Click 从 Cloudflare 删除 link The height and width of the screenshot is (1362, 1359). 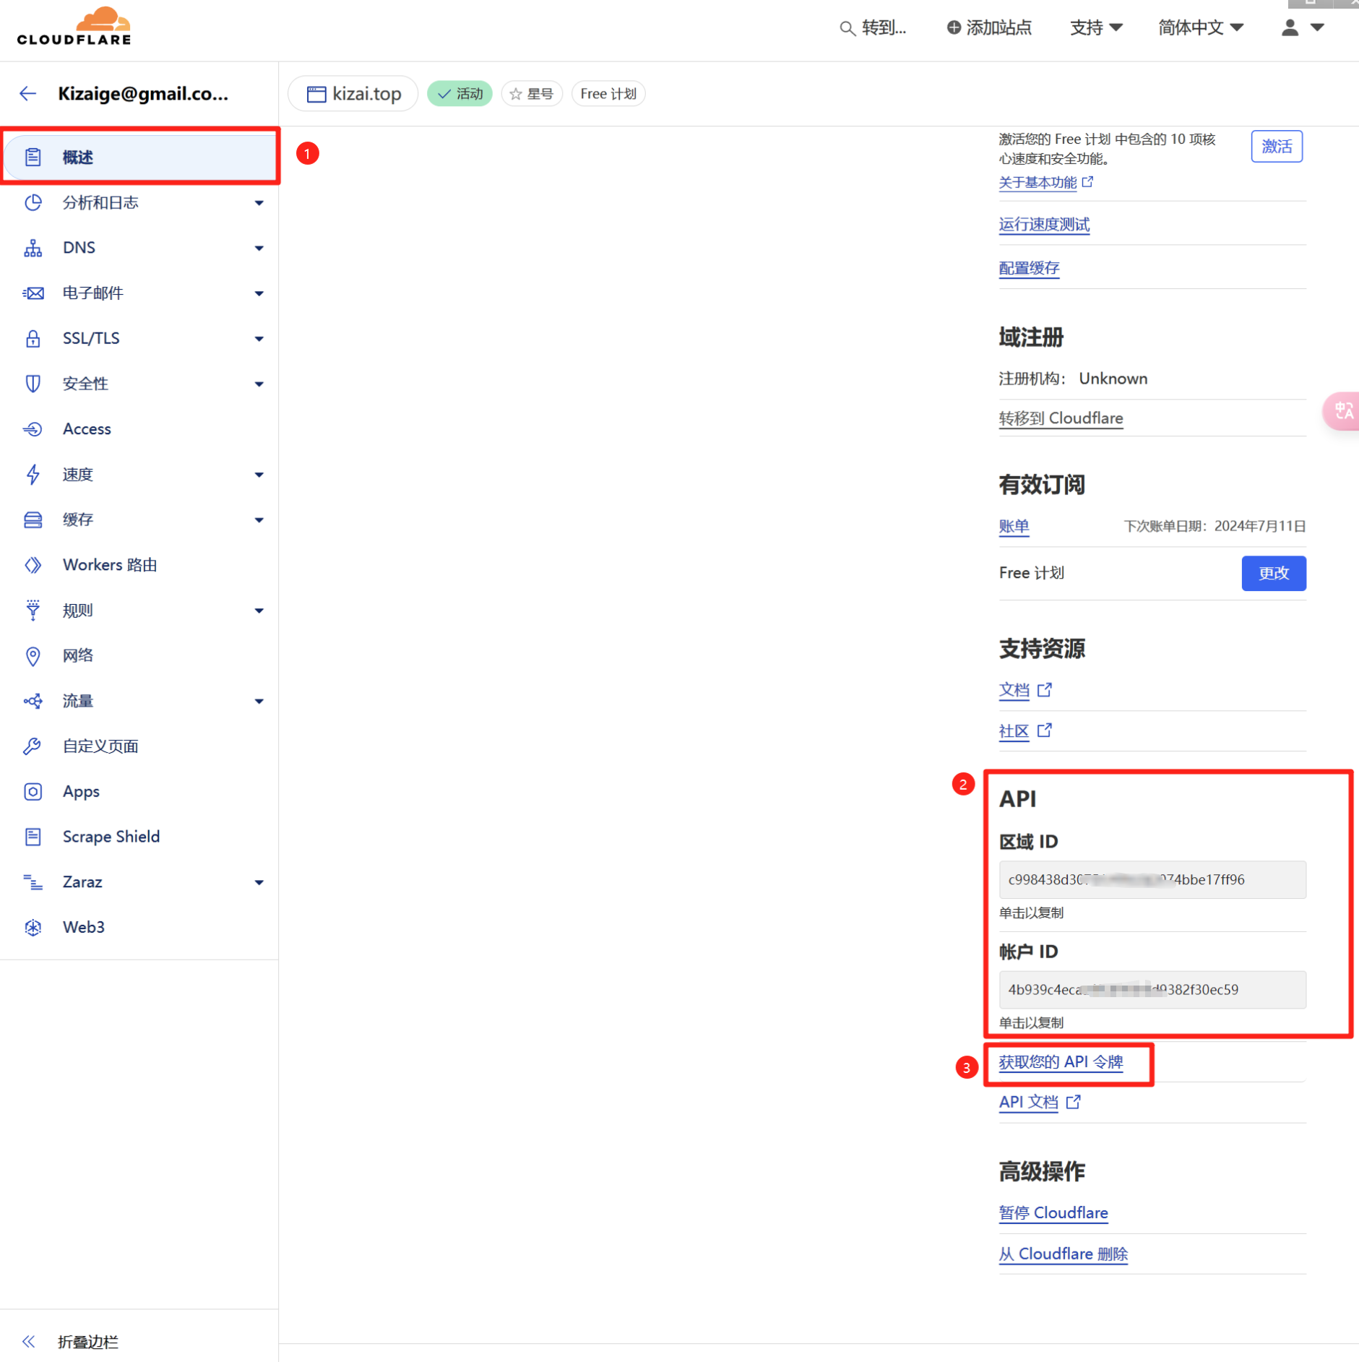[1063, 1254]
